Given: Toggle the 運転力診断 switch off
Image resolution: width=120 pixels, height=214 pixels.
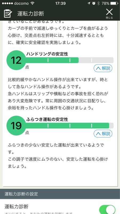Looking at the screenshot, I should 107,209.
